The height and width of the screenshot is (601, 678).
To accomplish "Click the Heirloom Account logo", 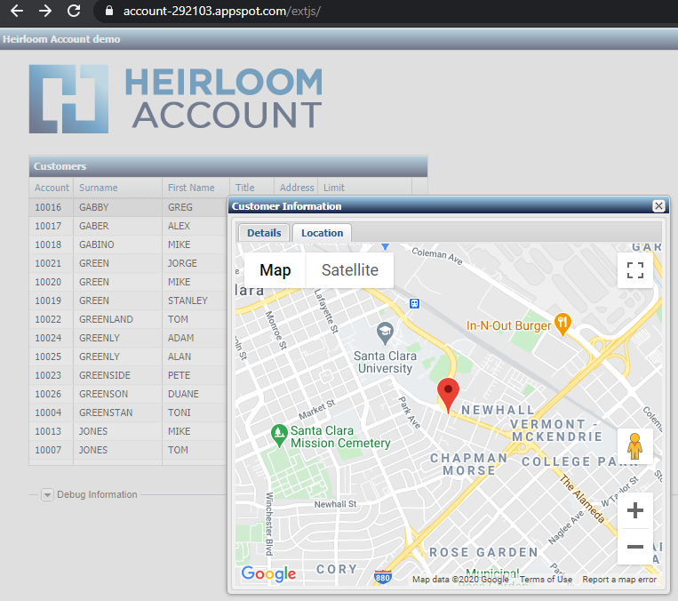I will pyautogui.click(x=176, y=99).
